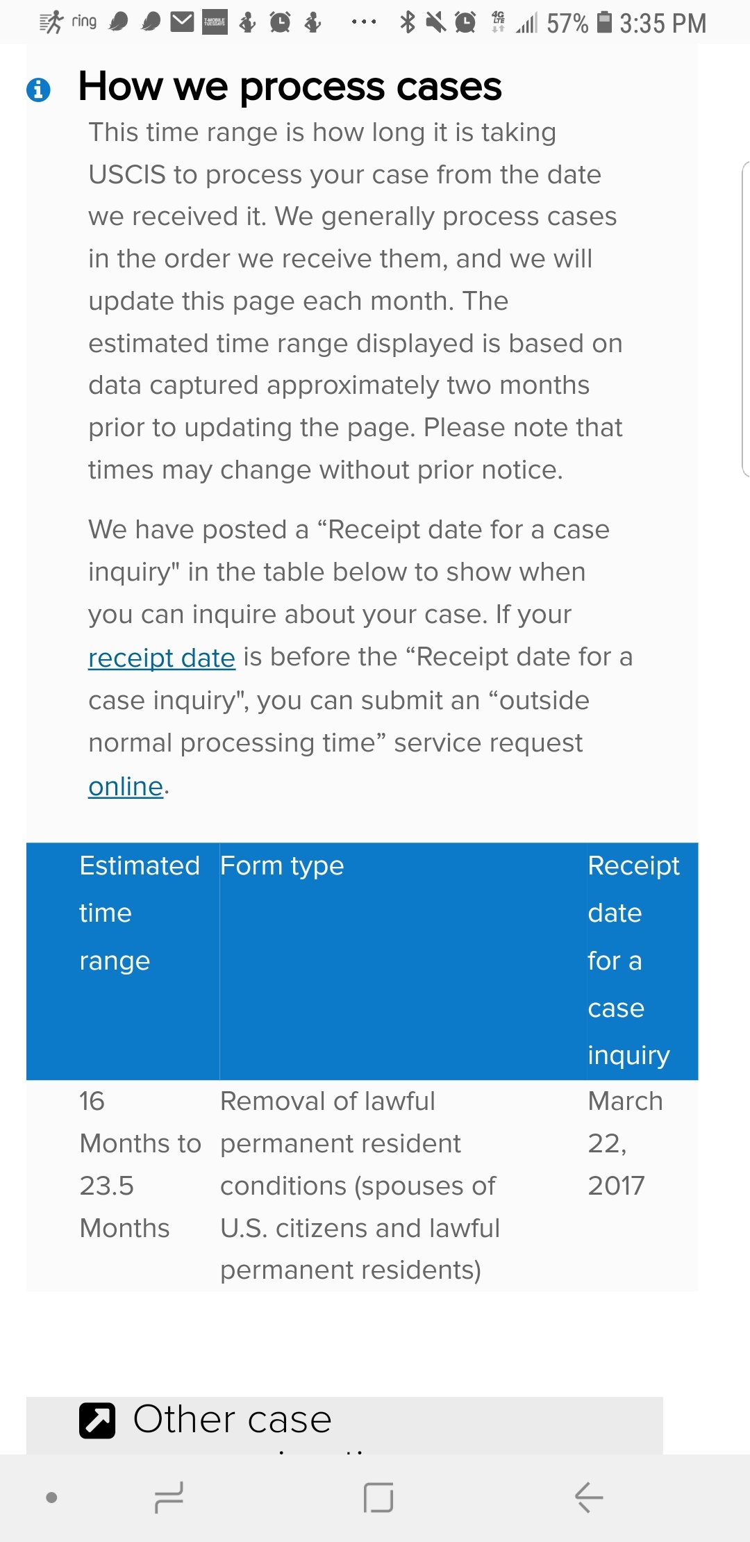Tap the ring notification icon
The height and width of the screenshot is (1542, 750).
coord(84,22)
